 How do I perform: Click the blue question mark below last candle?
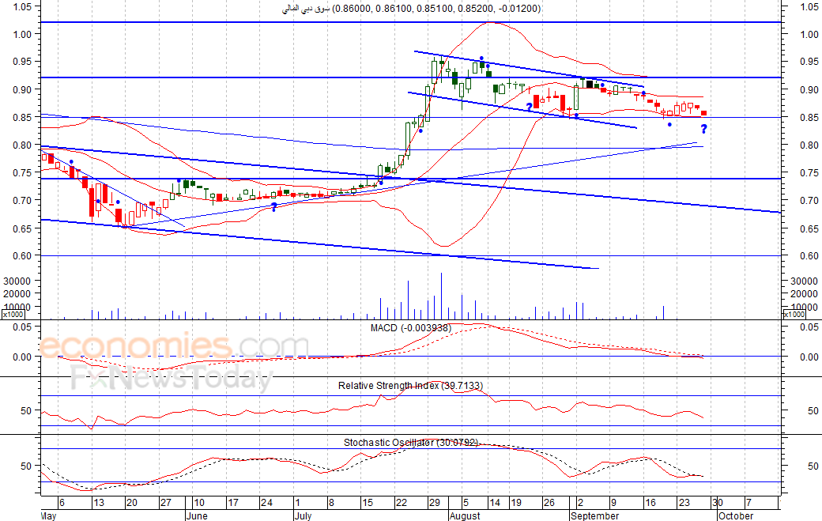coord(704,129)
